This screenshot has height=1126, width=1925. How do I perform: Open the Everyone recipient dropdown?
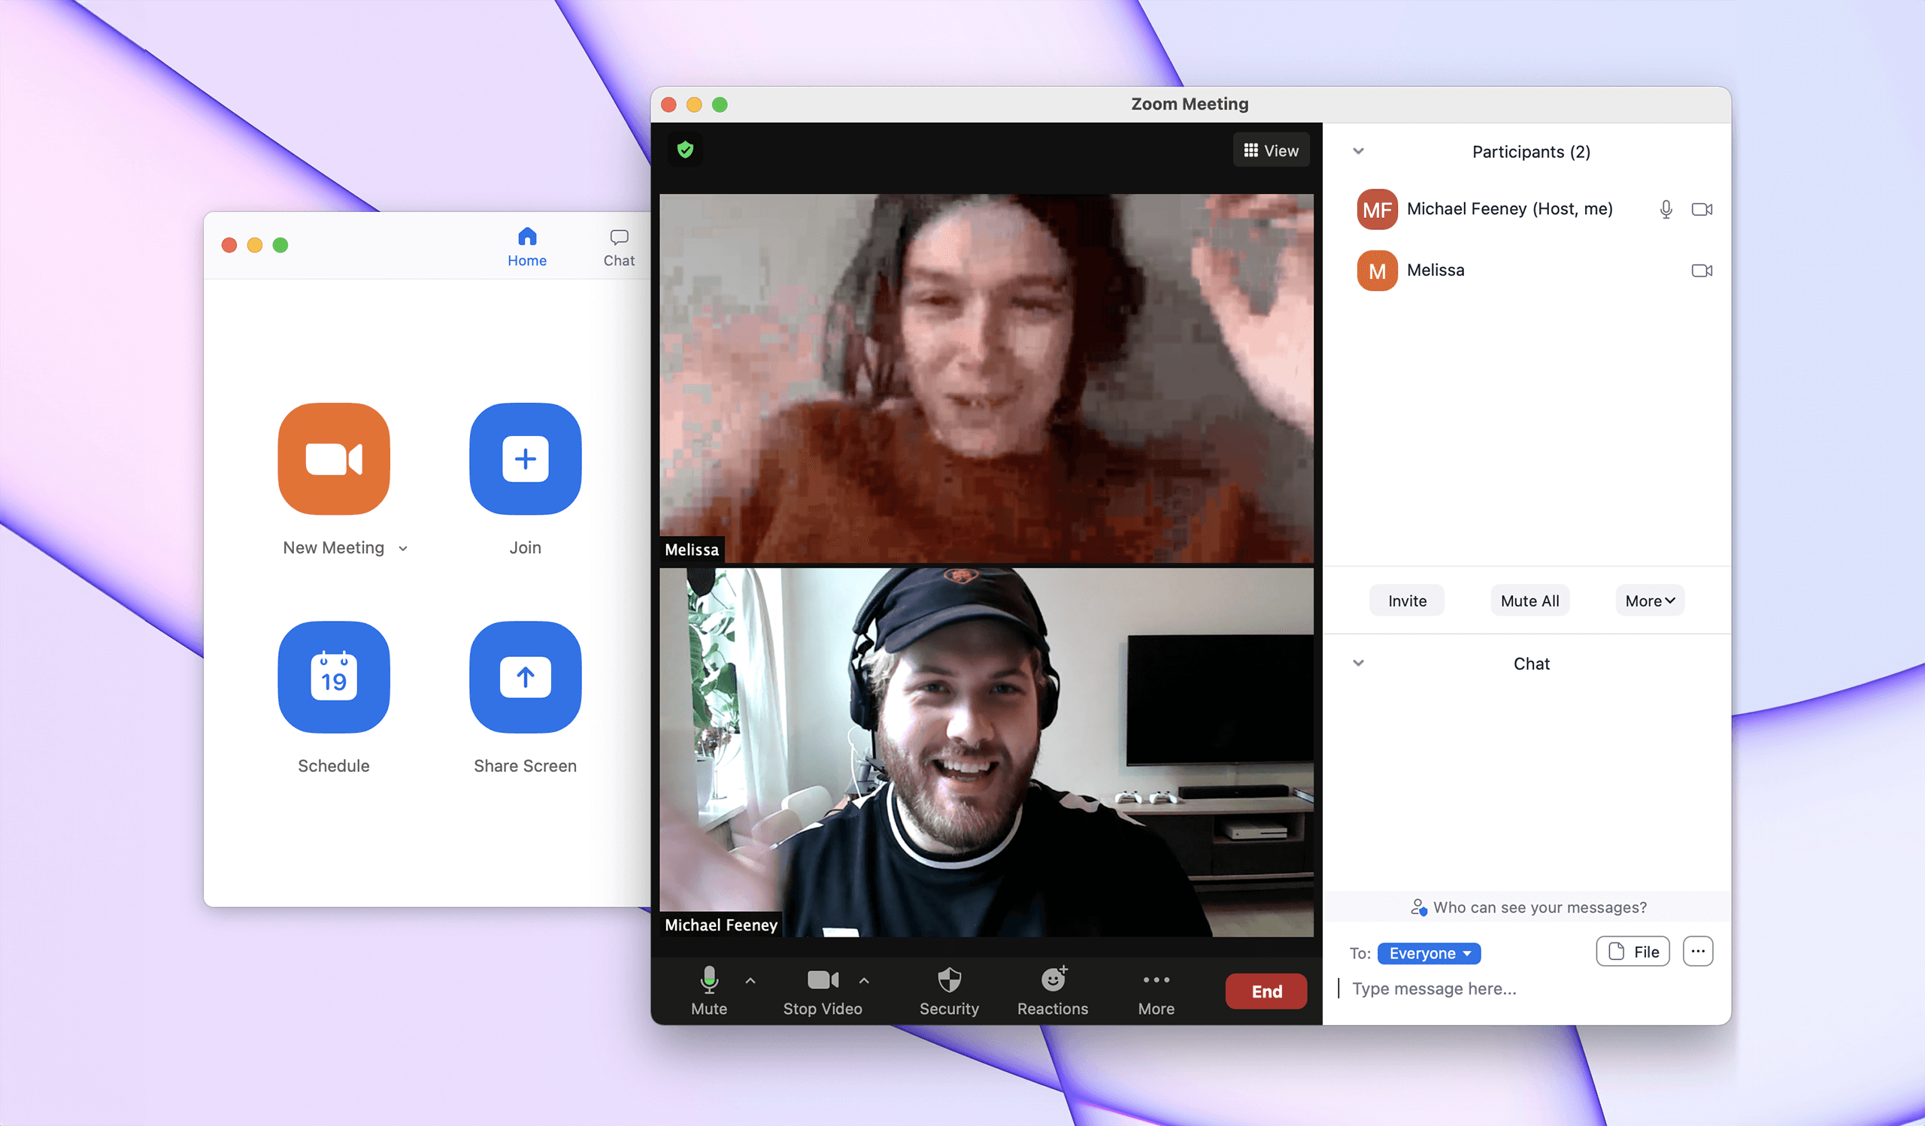click(1429, 952)
